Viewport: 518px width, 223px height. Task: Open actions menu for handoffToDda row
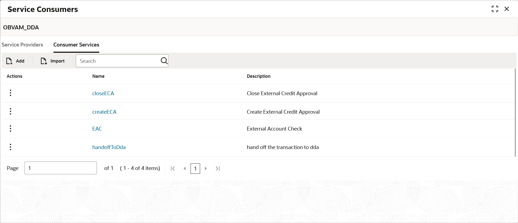[x=10, y=147]
